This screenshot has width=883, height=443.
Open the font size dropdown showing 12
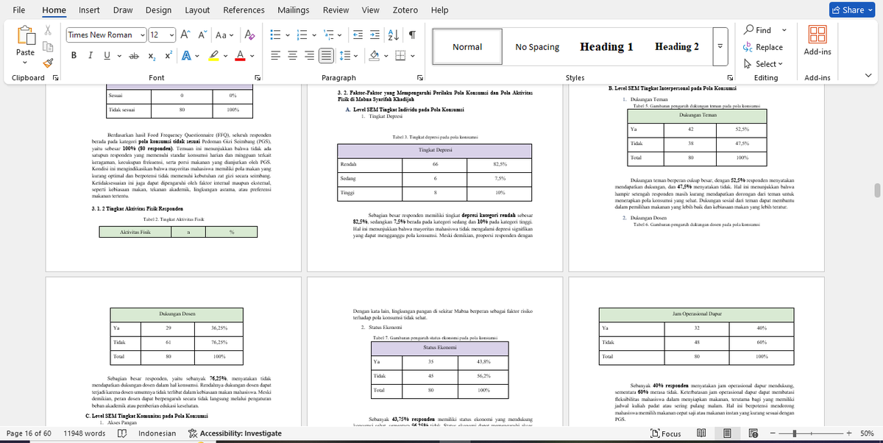tap(171, 35)
